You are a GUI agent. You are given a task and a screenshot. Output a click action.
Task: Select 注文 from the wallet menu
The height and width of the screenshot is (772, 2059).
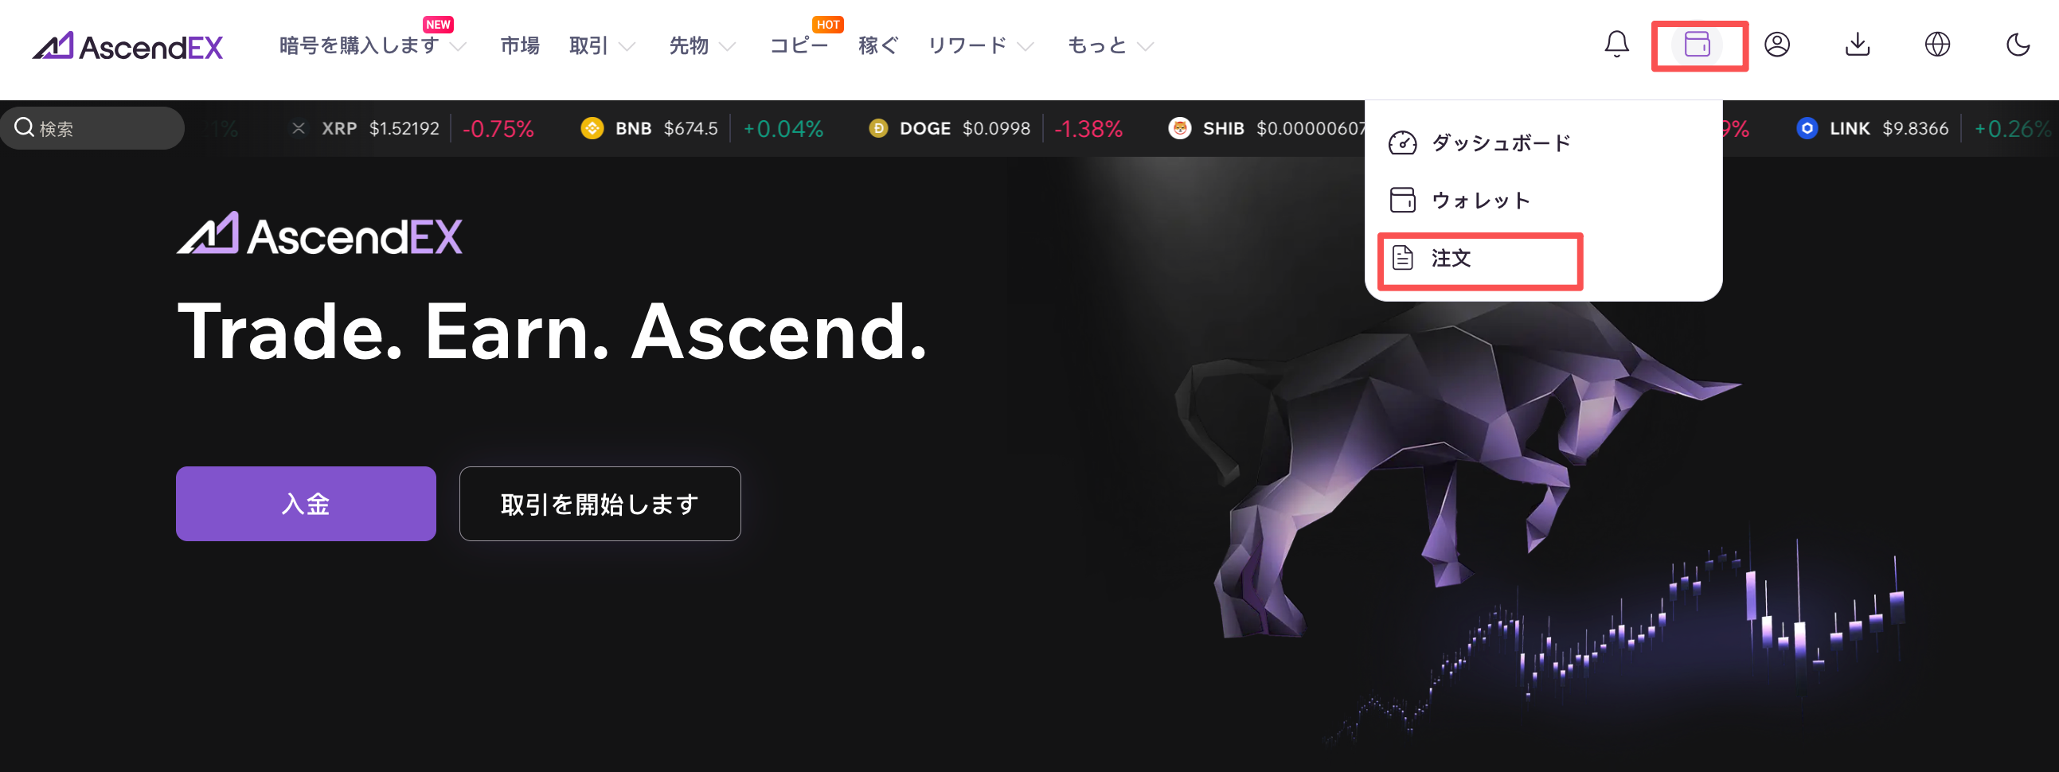pyautogui.click(x=1479, y=258)
